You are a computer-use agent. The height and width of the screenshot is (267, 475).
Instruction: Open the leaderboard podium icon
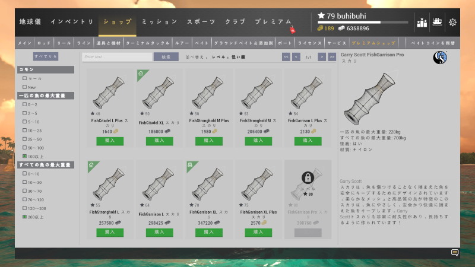coord(422,23)
